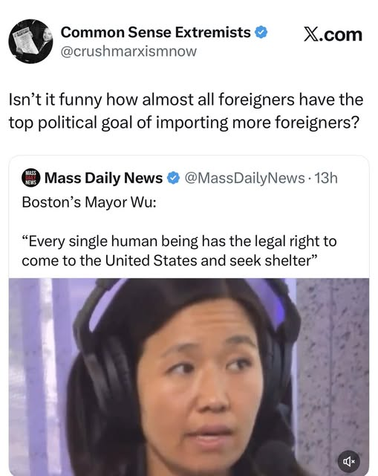The image size is (378, 476).
Task: Click the dark microphone at the video bottom
Action: point(277,458)
